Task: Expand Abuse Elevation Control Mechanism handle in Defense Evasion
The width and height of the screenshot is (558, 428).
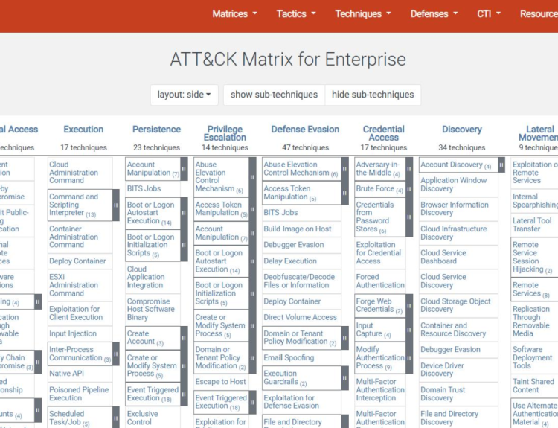Action: (344, 169)
